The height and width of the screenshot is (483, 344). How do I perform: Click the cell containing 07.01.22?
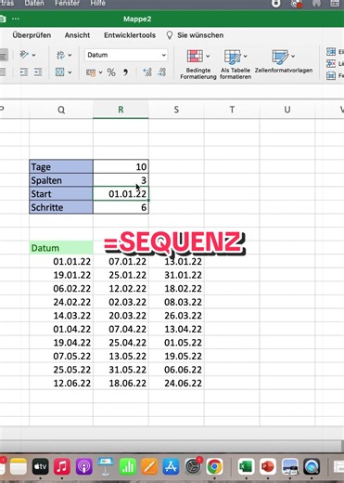click(121, 261)
